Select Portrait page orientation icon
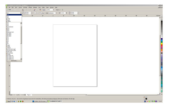This screenshot has height=107, width=169. pos(35,13)
